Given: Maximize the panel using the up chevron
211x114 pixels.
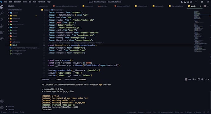Looking at the screenshot, I should click(206, 79).
